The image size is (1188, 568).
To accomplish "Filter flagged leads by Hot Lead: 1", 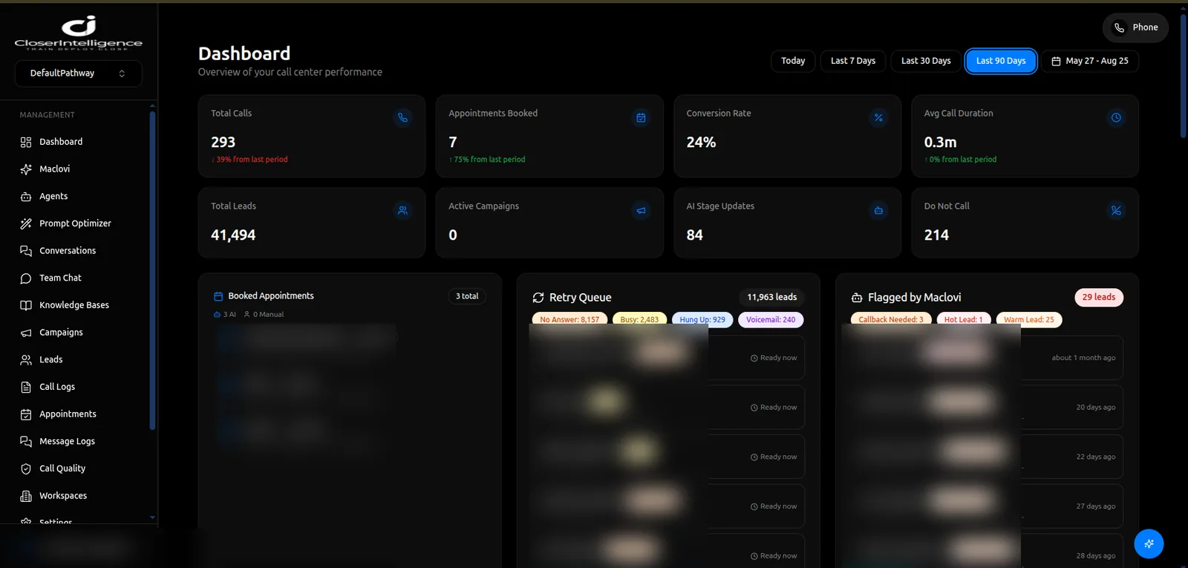I will (963, 320).
